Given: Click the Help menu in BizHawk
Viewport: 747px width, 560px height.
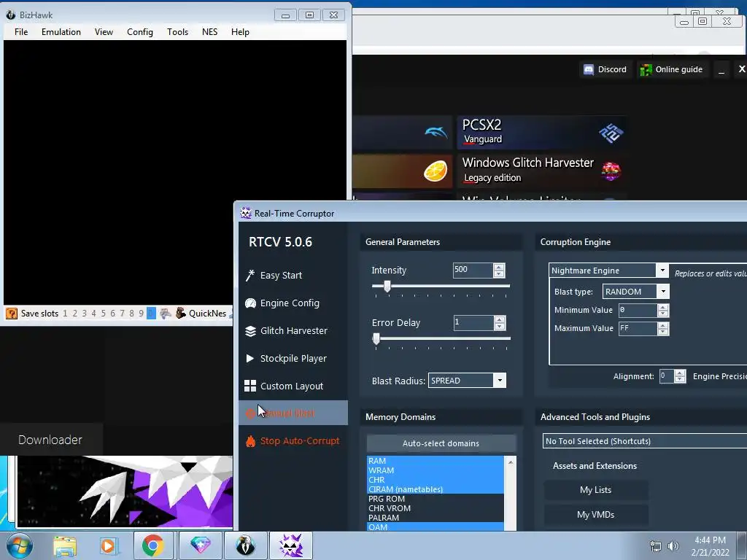Looking at the screenshot, I should (240, 32).
